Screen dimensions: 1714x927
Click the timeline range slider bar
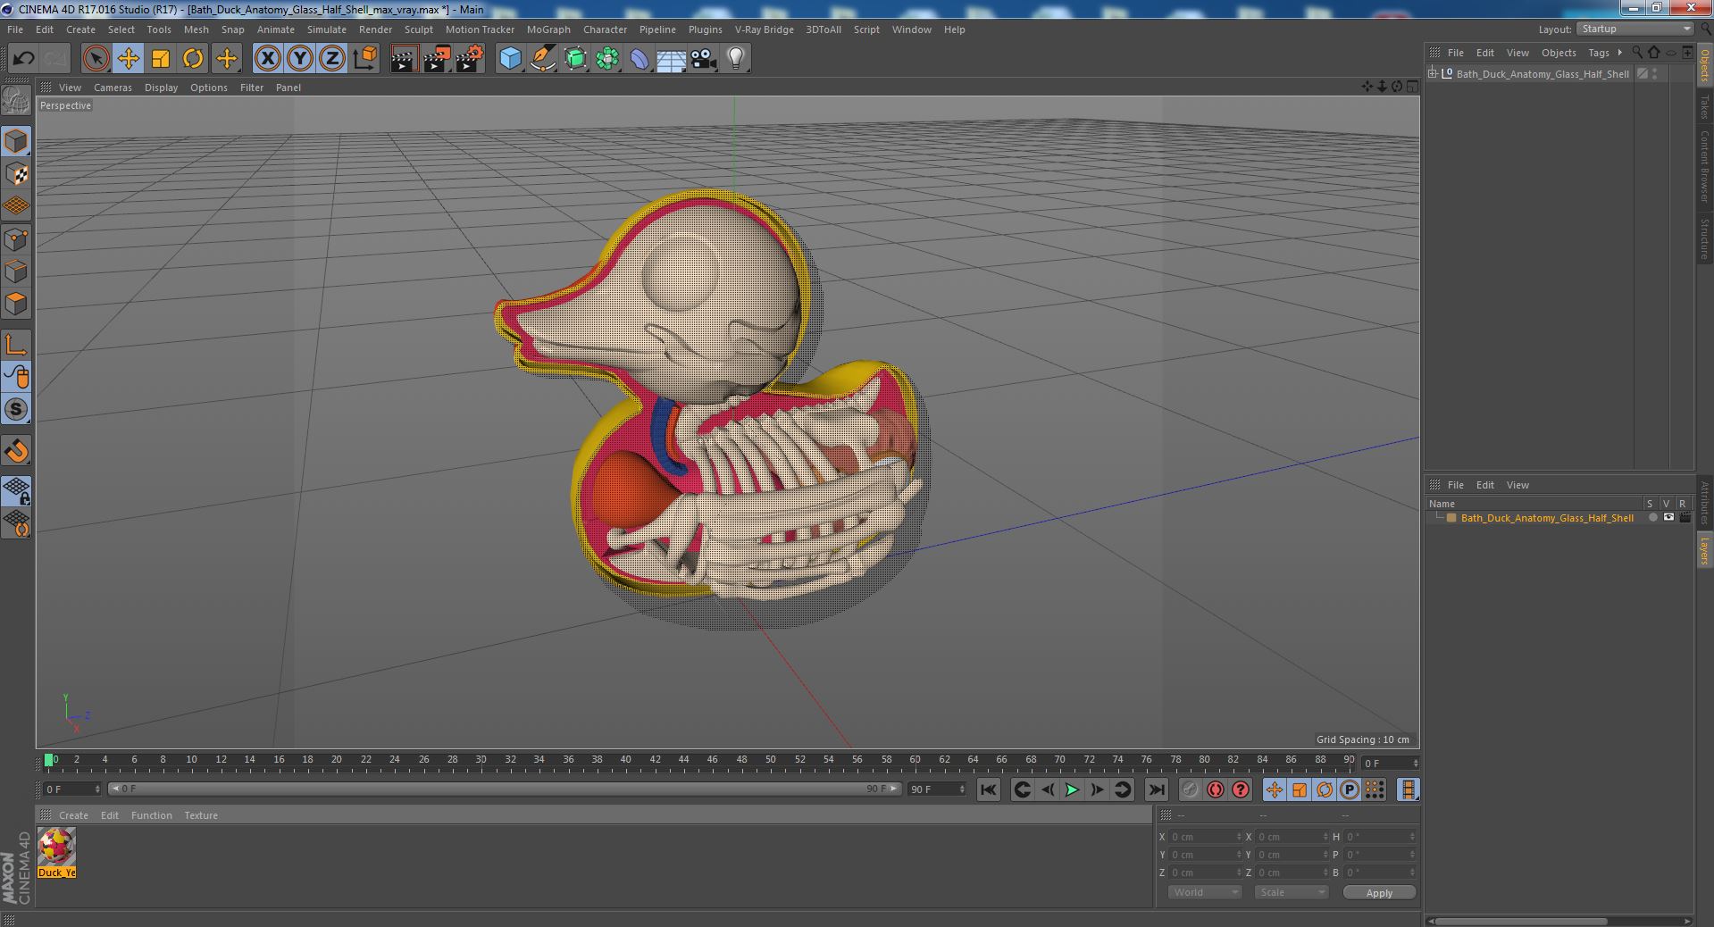[505, 789]
